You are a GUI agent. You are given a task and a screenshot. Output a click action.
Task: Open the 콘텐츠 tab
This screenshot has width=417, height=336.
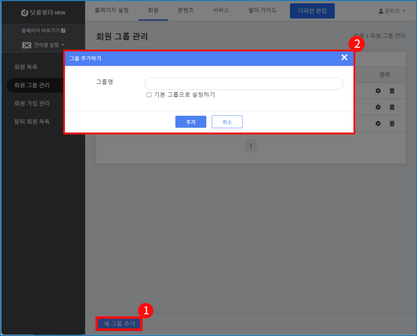coord(186,10)
